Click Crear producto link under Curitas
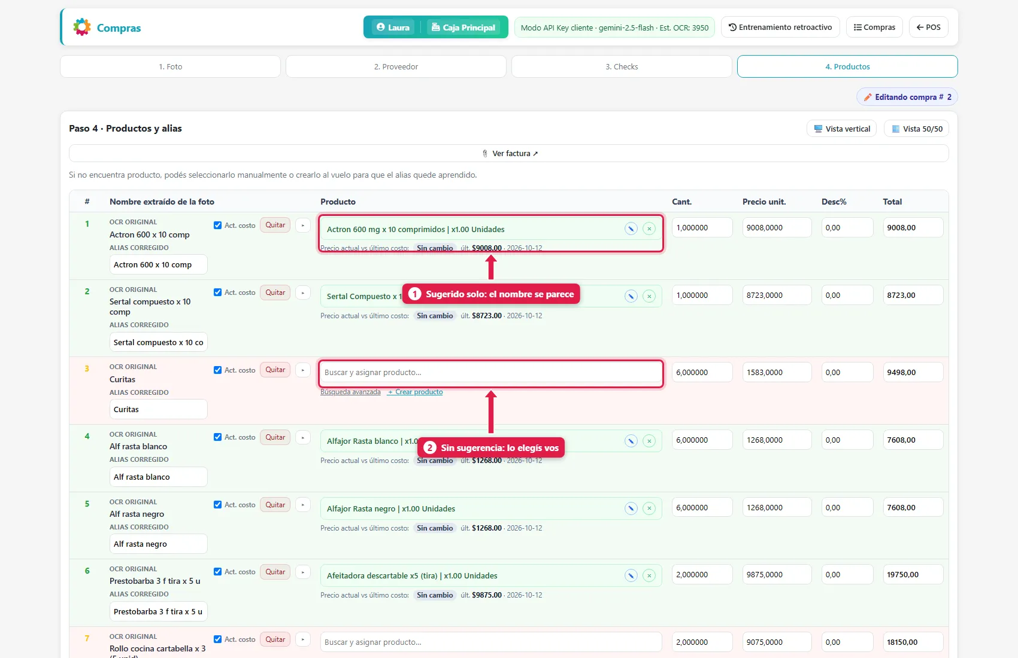Image resolution: width=1018 pixels, height=658 pixels. coord(415,392)
